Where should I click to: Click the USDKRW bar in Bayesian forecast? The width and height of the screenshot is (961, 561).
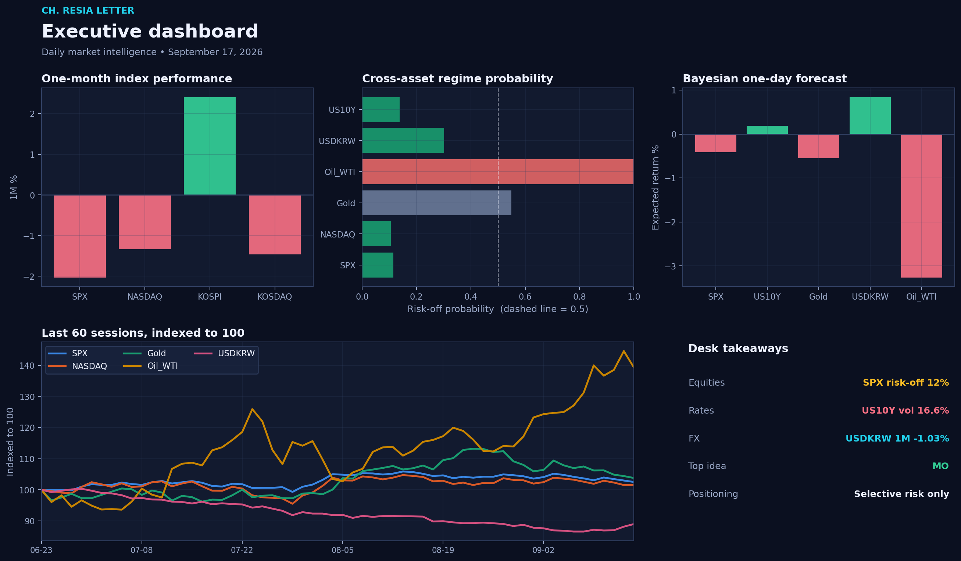[x=870, y=115]
